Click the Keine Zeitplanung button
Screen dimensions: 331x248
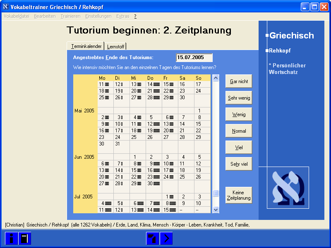[239, 195]
